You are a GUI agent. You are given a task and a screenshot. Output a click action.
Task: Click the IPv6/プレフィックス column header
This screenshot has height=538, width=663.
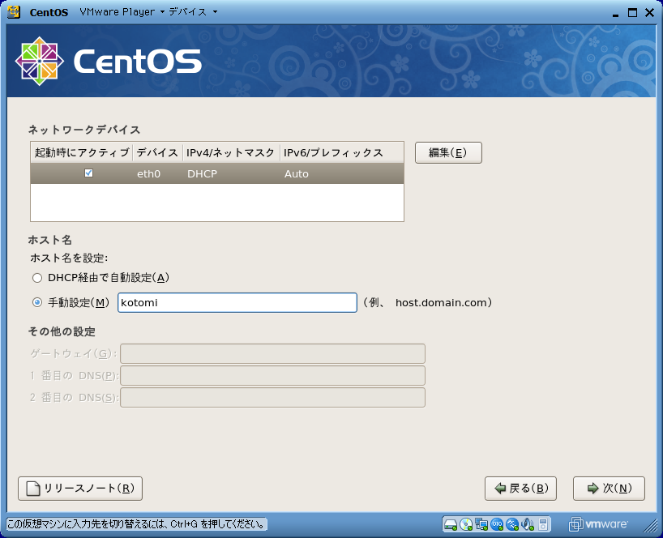pos(342,152)
